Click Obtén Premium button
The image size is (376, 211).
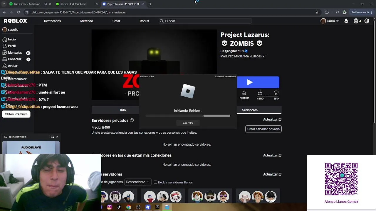pyautogui.click(x=16, y=114)
